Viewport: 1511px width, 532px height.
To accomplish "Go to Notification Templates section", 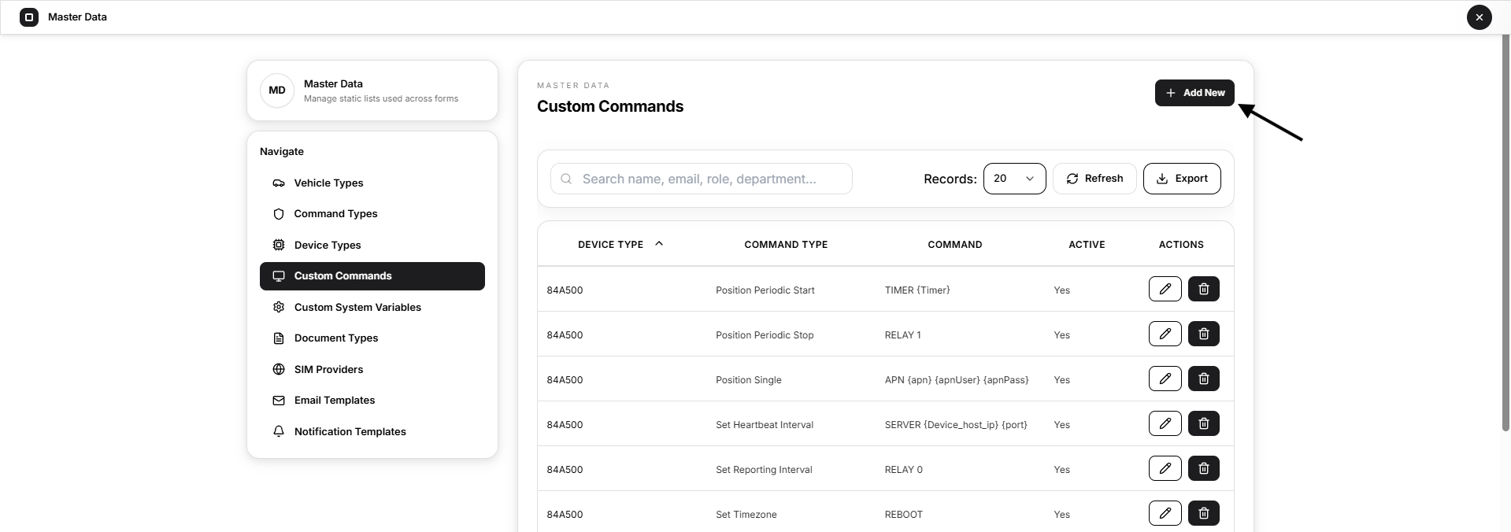I will pyautogui.click(x=372, y=431).
